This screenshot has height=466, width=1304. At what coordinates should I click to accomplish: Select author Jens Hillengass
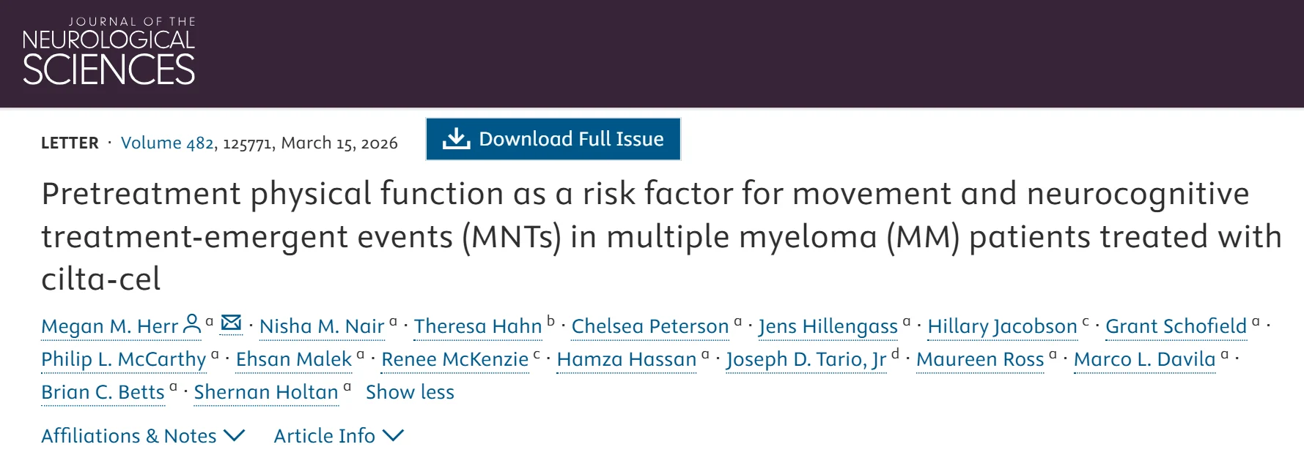[x=828, y=326]
